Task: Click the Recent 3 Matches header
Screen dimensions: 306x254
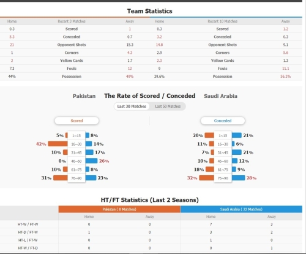Action: (72, 21)
